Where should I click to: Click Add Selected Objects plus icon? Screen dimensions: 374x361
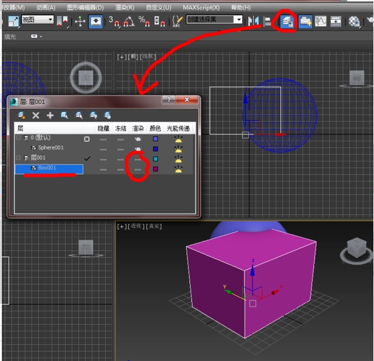point(50,115)
